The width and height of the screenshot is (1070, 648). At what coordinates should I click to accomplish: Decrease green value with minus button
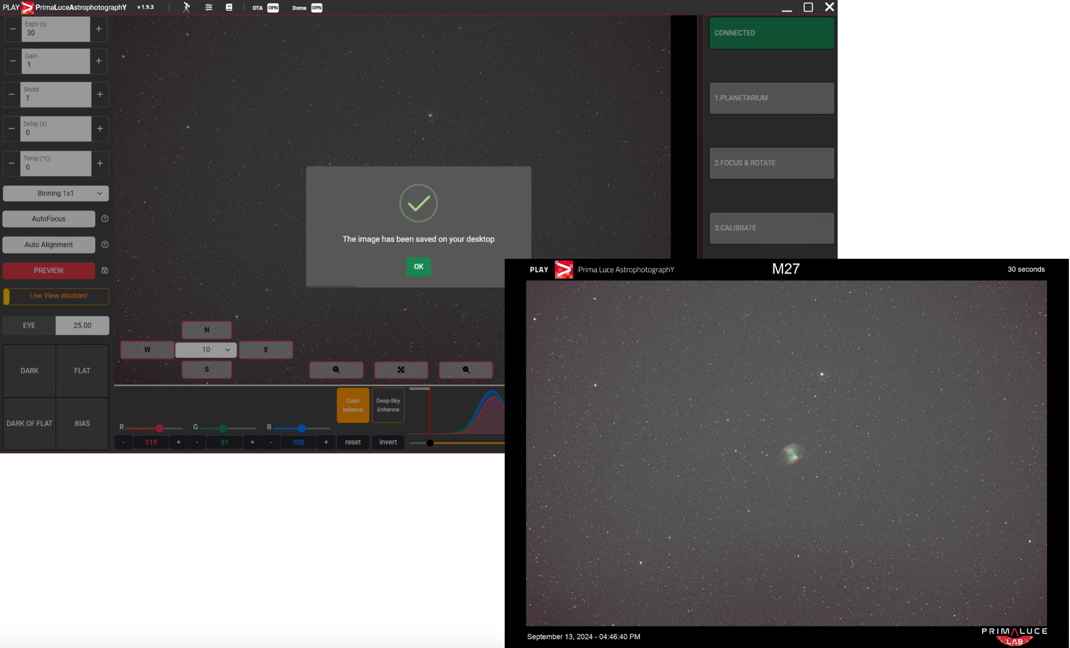click(197, 443)
